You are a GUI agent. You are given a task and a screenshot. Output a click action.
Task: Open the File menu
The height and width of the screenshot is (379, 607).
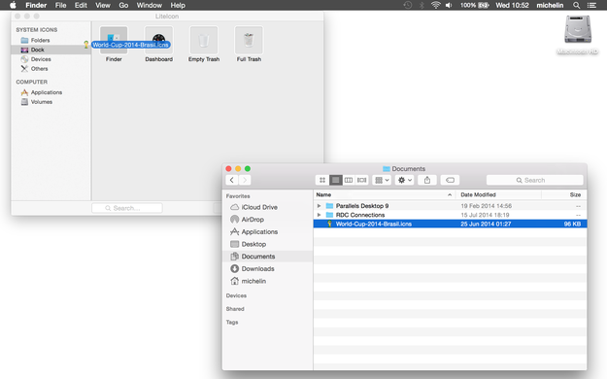tap(61, 6)
